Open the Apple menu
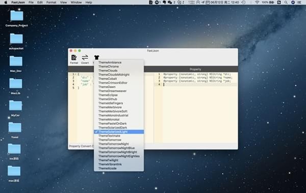 point(6,3)
